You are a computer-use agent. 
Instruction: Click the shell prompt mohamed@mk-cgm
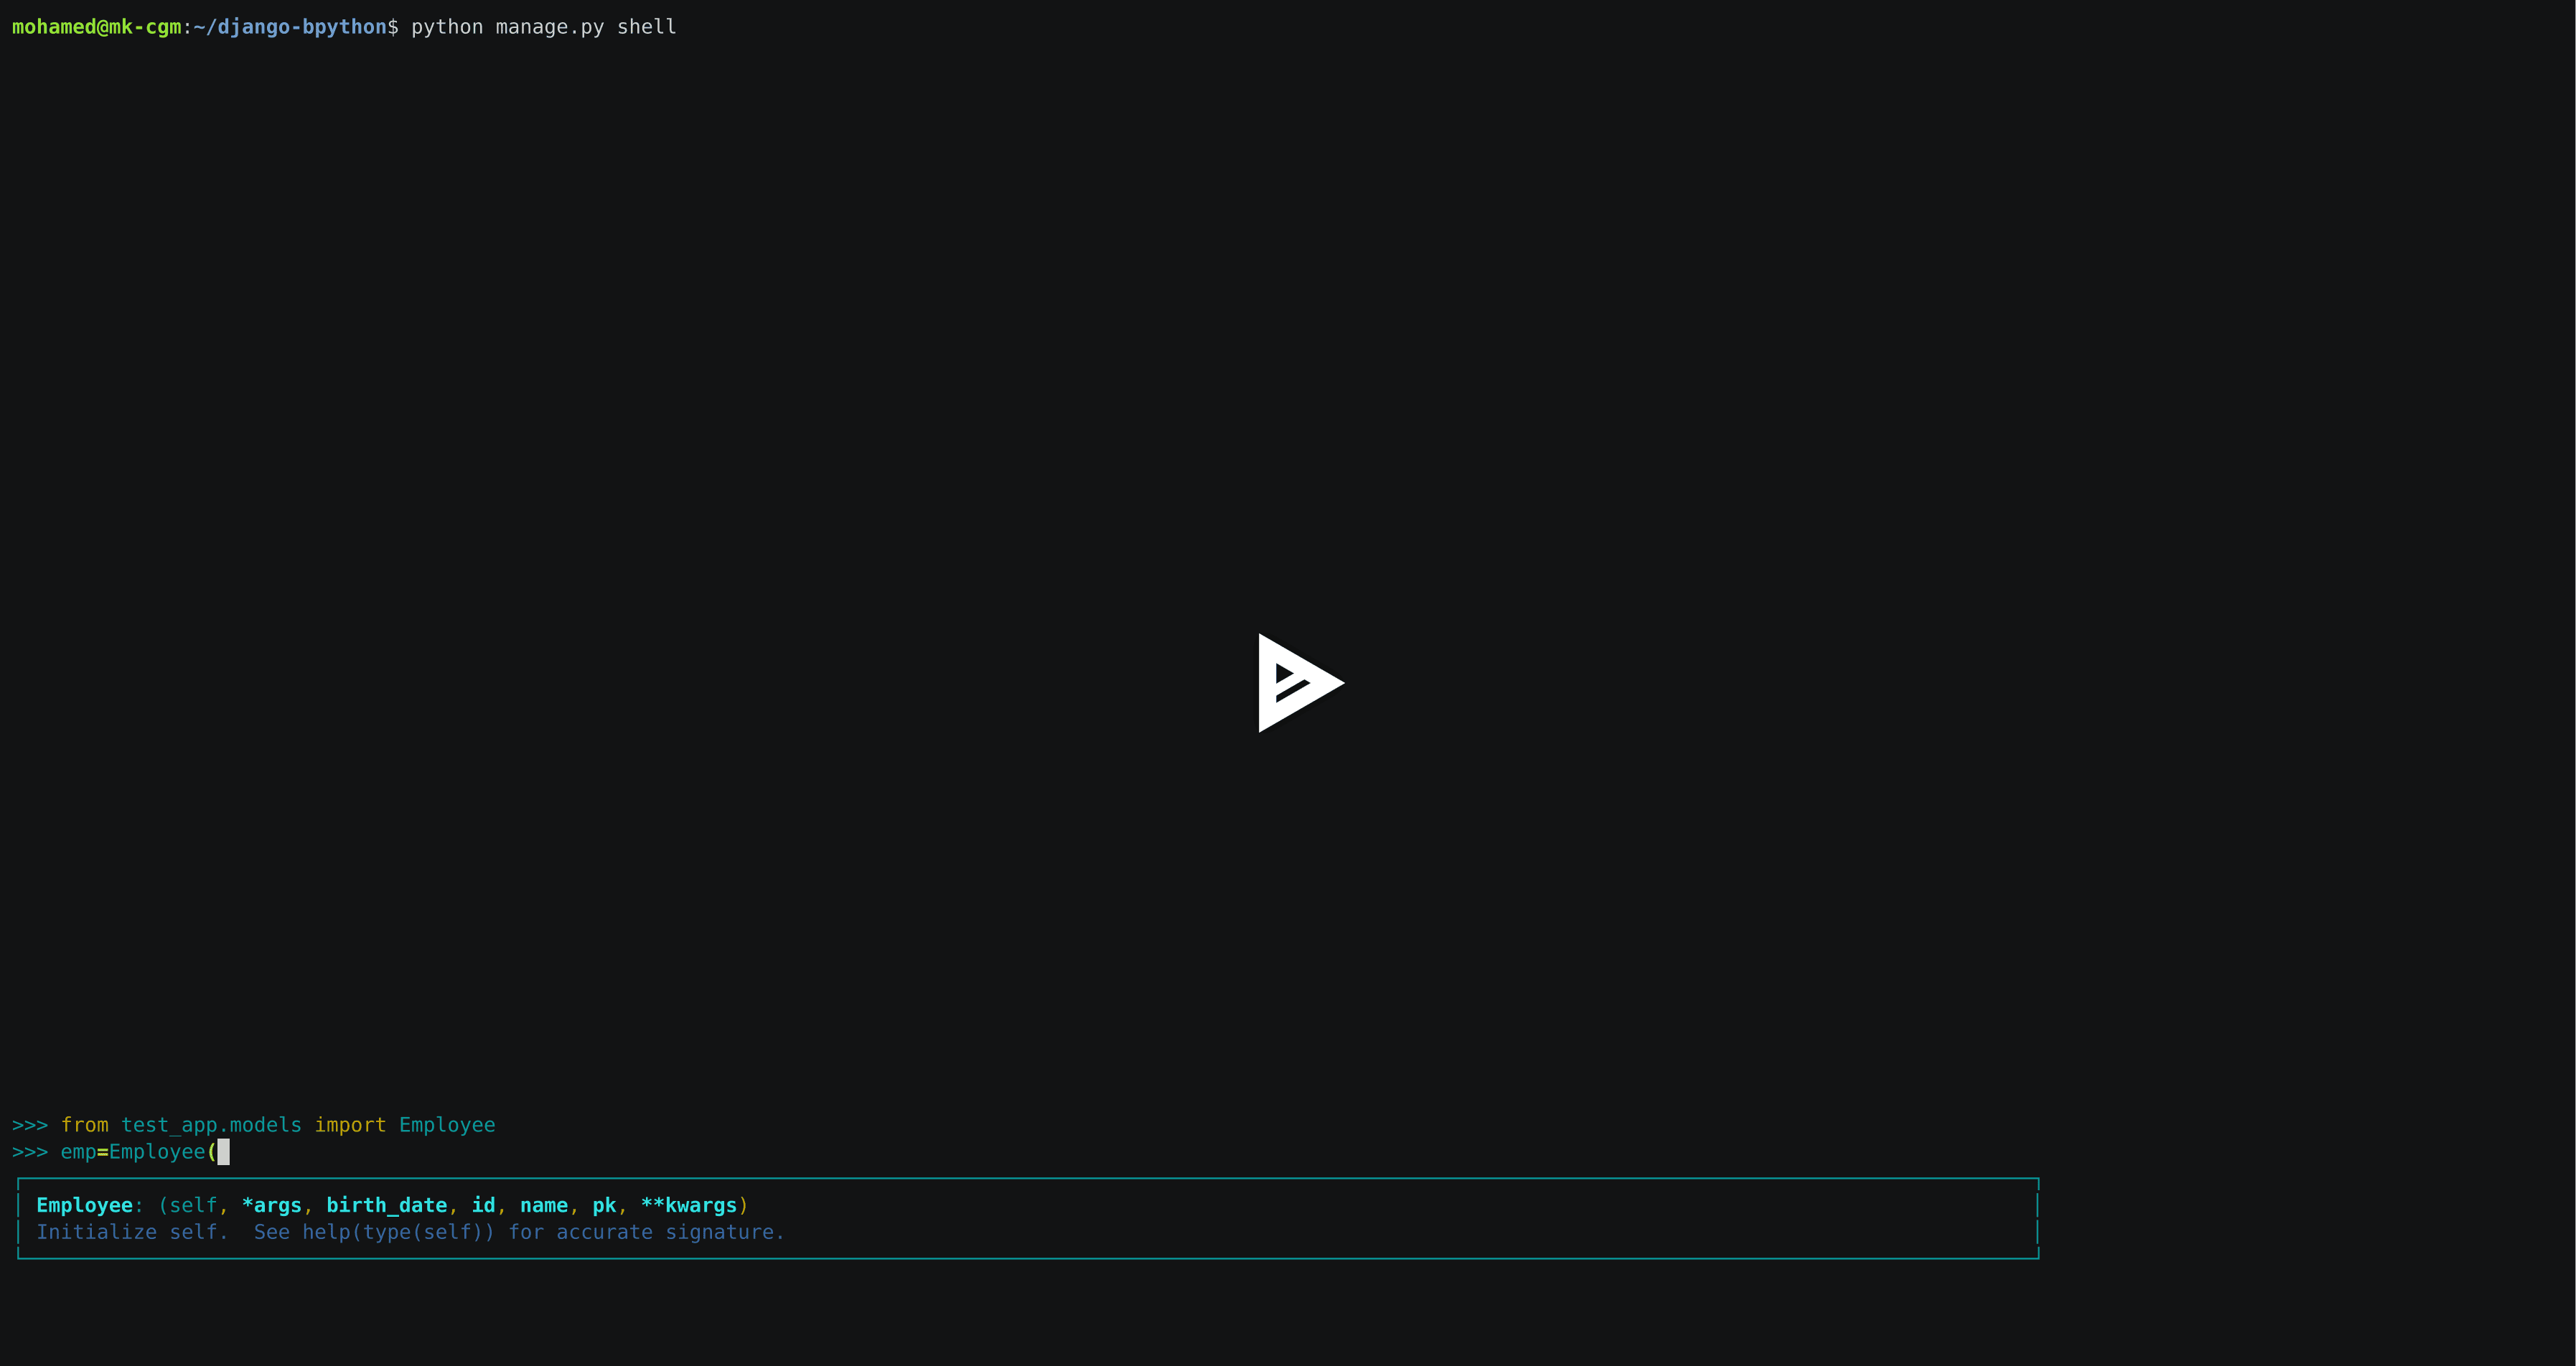(97, 27)
